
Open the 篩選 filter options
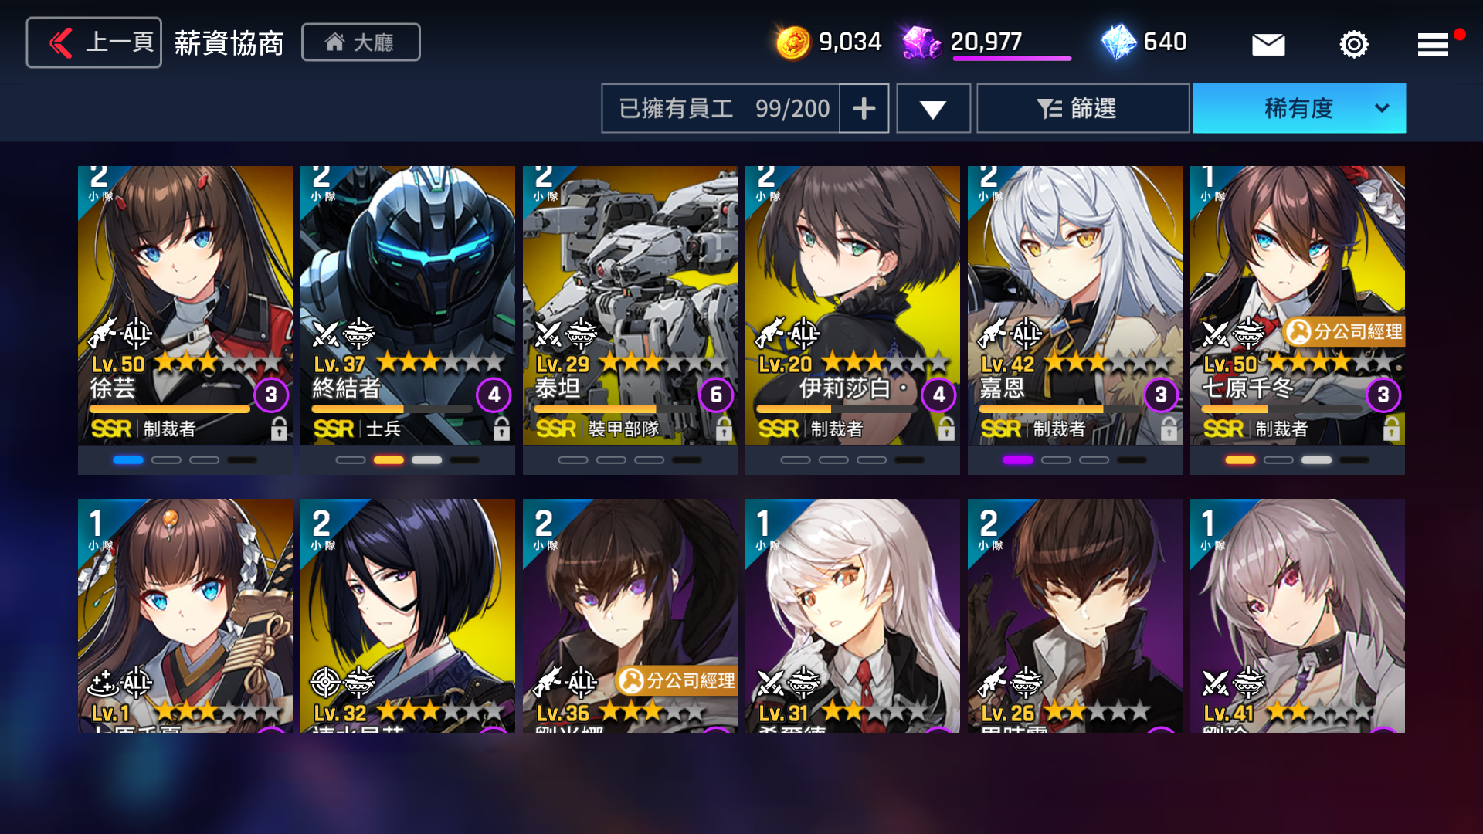point(1083,108)
